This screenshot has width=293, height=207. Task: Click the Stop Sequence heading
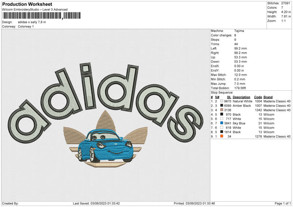pyautogui.click(x=222, y=93)
